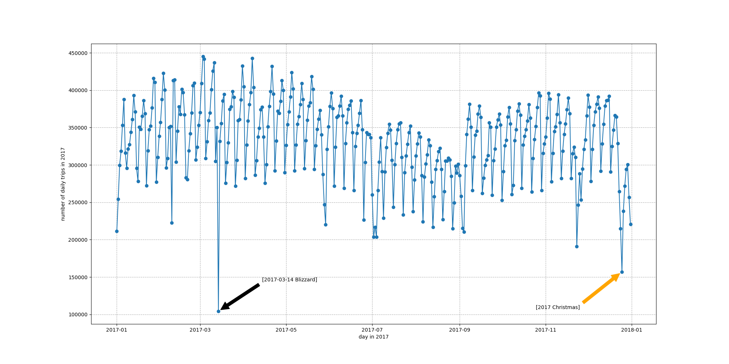This screenshot has width=729, height=364.
Task: Click the y-axis tick label 450000
Action: tap(78, 53)
